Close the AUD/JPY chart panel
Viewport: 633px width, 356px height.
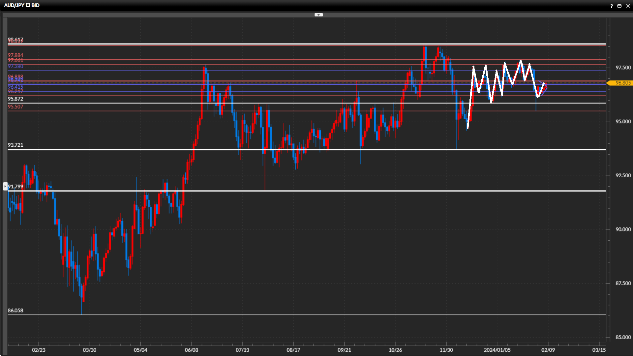[628, 6]
